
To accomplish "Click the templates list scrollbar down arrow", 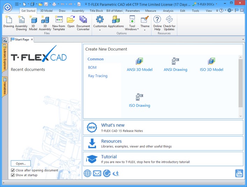I will point(240,116).
